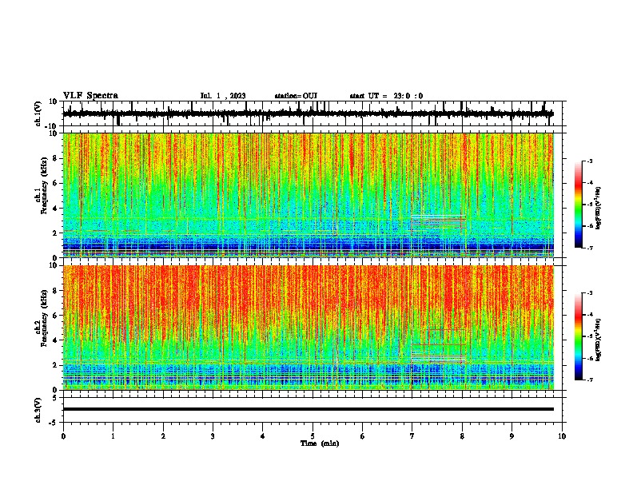Click the "0" tick on the time axis

(x=63, y=436)
